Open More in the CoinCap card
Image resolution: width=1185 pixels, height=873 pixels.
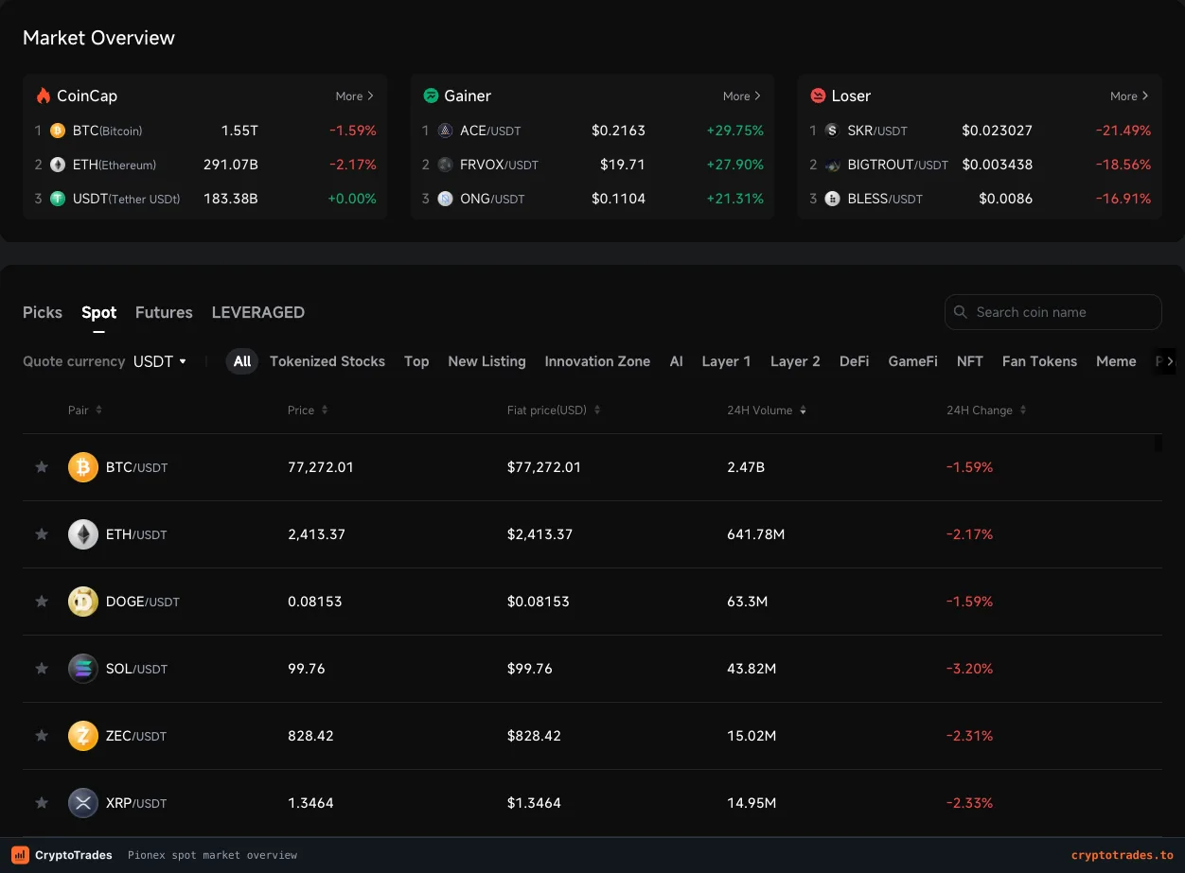[355, 96]
